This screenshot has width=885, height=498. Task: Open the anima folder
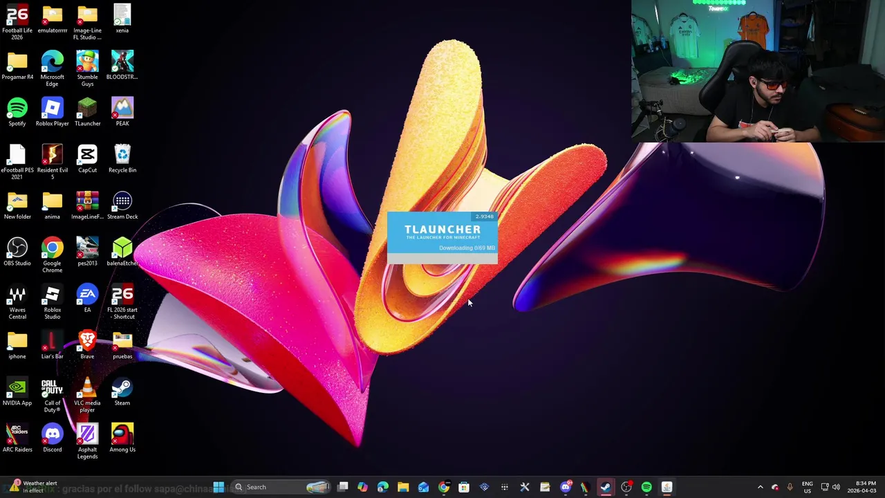click(x=53, y=205)
